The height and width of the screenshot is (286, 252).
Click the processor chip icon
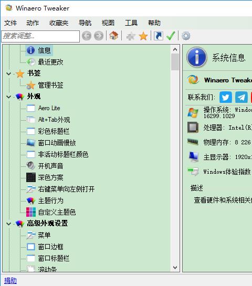tap(193, 127)
